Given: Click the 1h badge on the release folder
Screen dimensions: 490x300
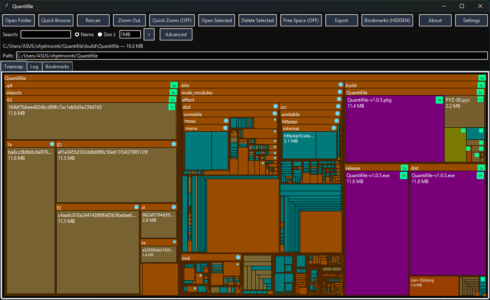Looking at the screenshot, I should pyautogui.click(x=404, y=168).
